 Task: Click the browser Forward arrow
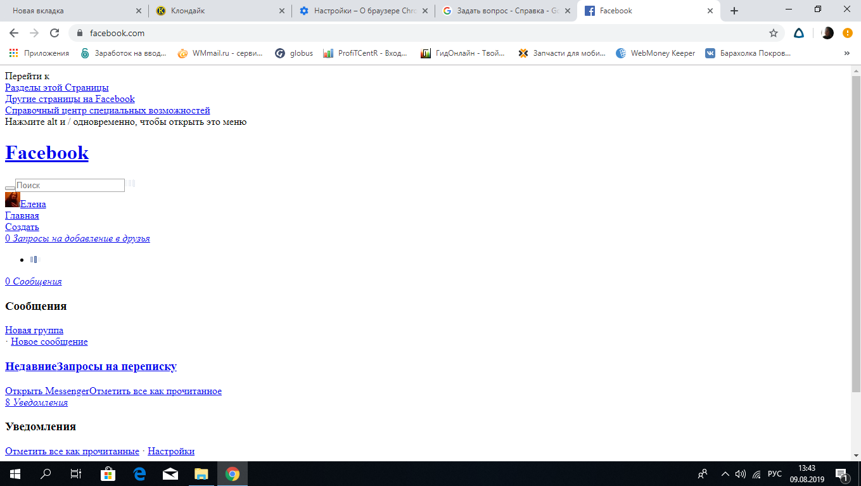[x=34, y=33]
